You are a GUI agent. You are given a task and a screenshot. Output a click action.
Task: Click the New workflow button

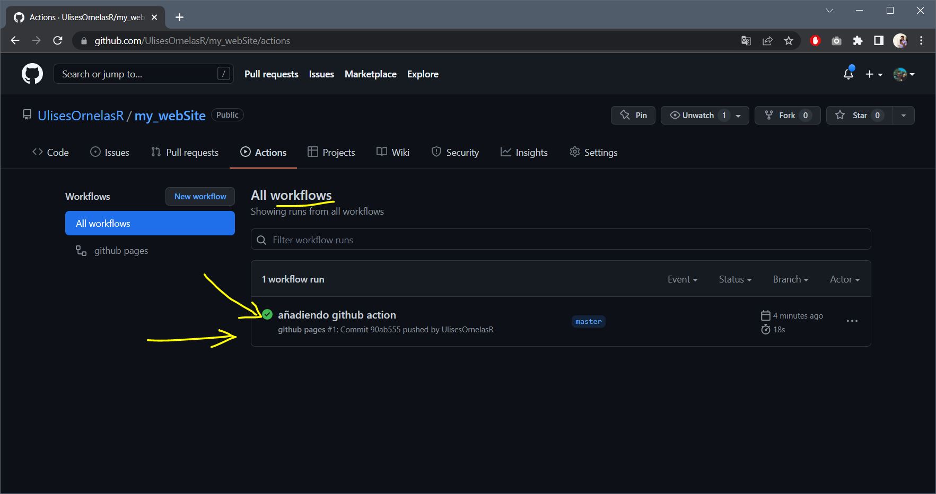click(200, 197)
